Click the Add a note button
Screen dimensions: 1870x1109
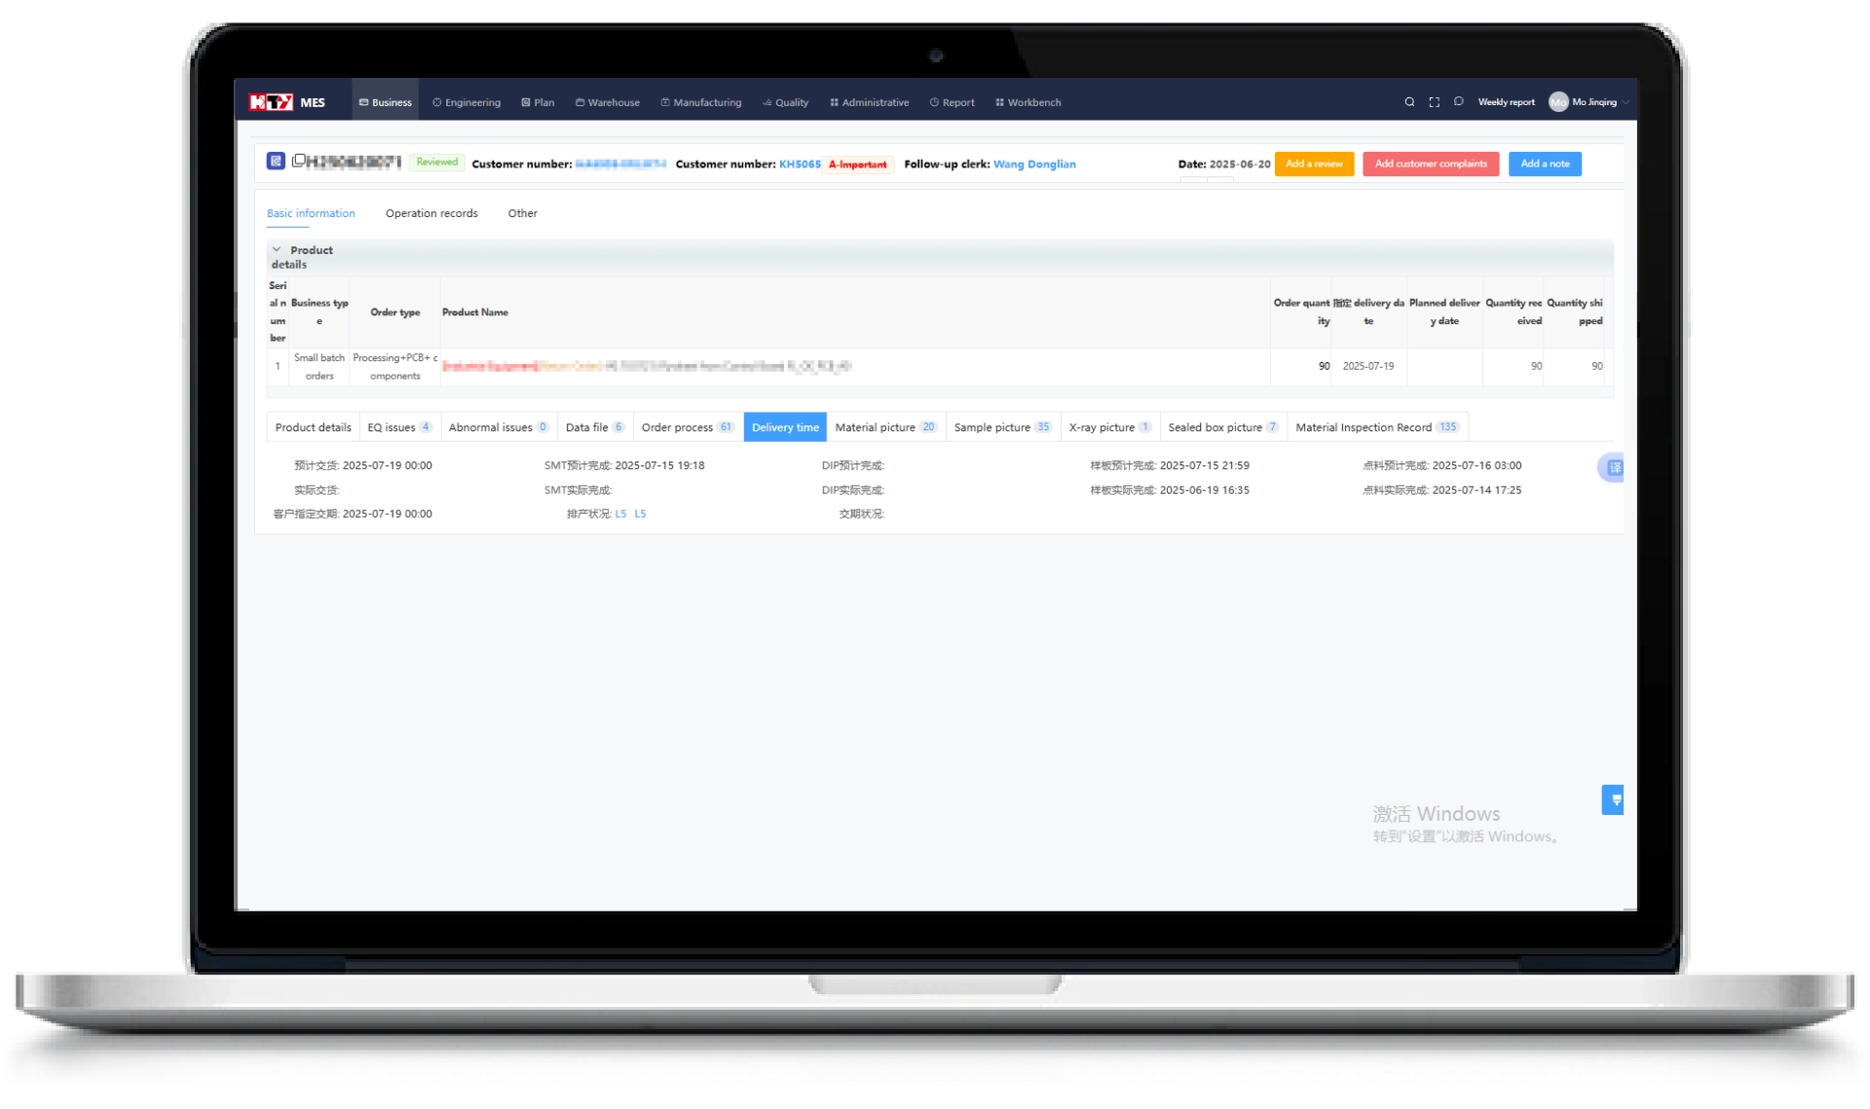point(1544,164)
